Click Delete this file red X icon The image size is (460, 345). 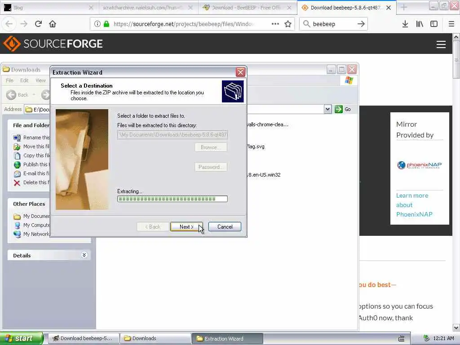coord(17,183)
